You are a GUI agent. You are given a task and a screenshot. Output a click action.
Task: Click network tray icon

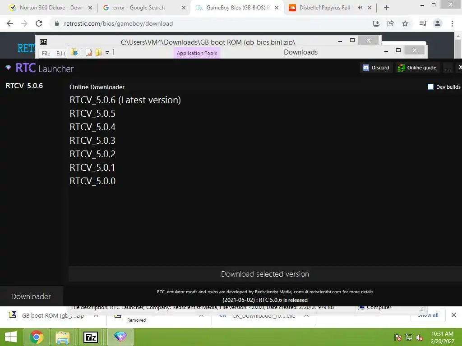(409, 337)
